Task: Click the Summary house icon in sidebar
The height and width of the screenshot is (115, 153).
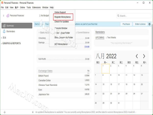Action: click(4, 26)
